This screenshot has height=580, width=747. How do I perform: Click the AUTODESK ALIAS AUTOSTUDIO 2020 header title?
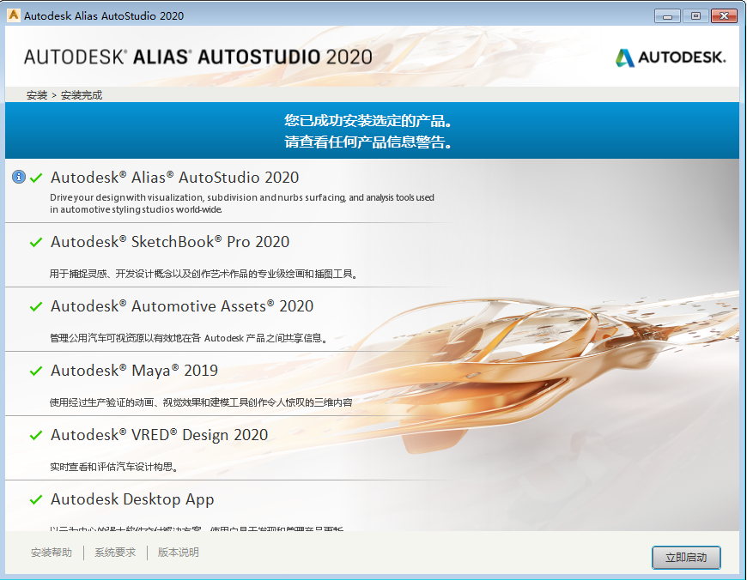pyautogui.click(x=198, y=57)
